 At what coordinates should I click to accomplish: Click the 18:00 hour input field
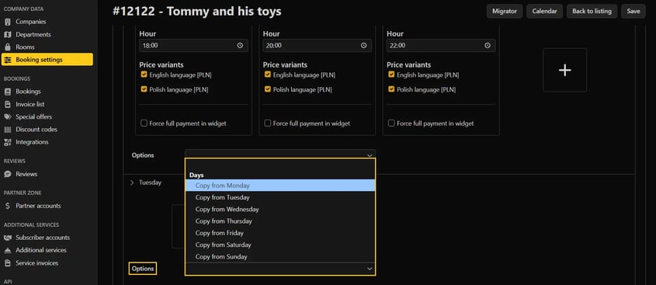[x=194, y=46]
